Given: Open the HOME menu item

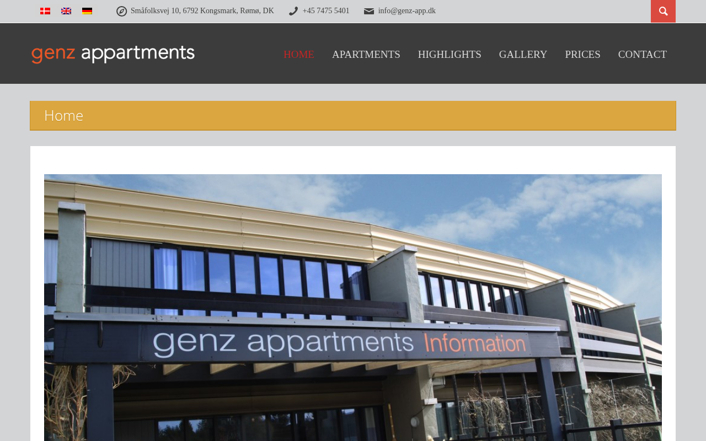Looking at the screenshot, I should (299, 55).
